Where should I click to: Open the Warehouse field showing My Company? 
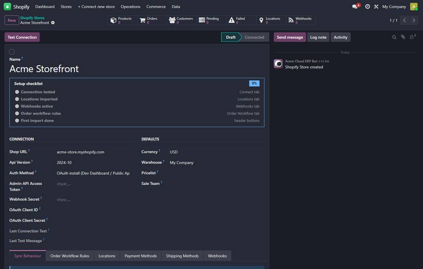click(x=216, y=163)
